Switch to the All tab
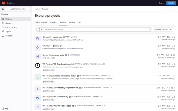Image resolution: width=178 pixels, height=111 pixels. point(80,22)
